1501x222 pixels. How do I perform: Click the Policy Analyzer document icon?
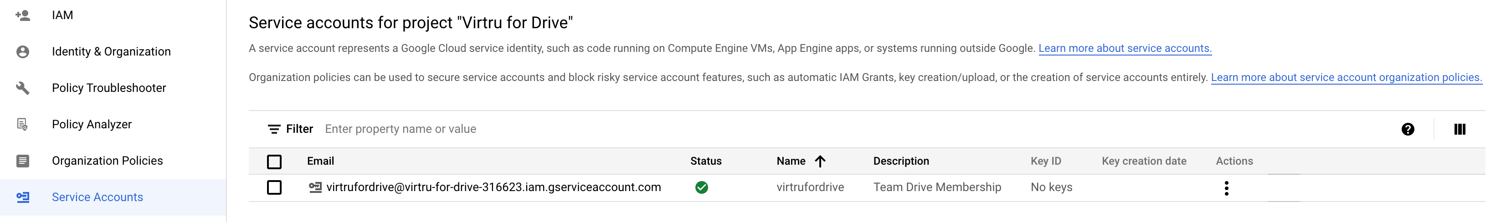pyautogui.click(x=23, y=124)
